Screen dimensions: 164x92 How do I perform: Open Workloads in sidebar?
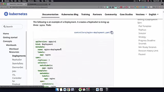click(11, 45)
